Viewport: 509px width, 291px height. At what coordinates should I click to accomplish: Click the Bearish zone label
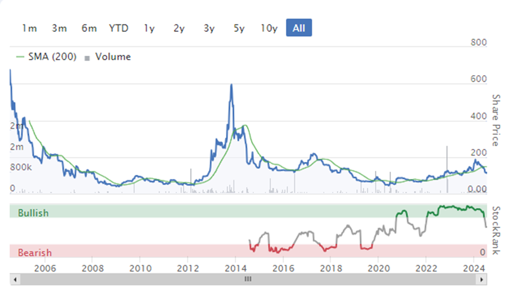pos(35,253)
